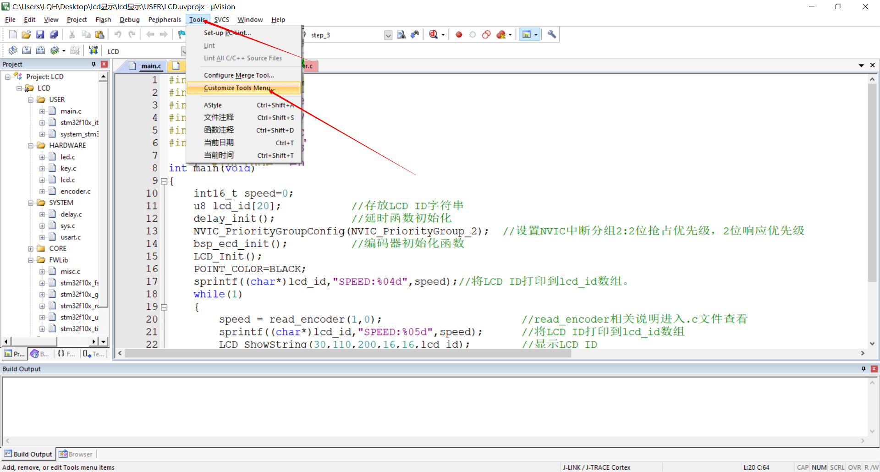The width and height of the screenshot is (880, 472).
Task: Click the editor horizontal scrollbar
Action: click(x=348, y=353)
